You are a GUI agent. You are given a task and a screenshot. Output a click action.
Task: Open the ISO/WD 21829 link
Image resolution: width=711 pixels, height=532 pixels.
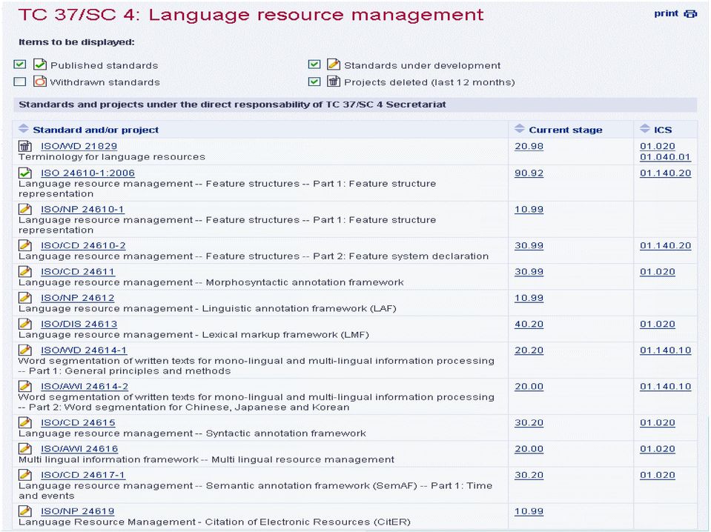point(79,147)
